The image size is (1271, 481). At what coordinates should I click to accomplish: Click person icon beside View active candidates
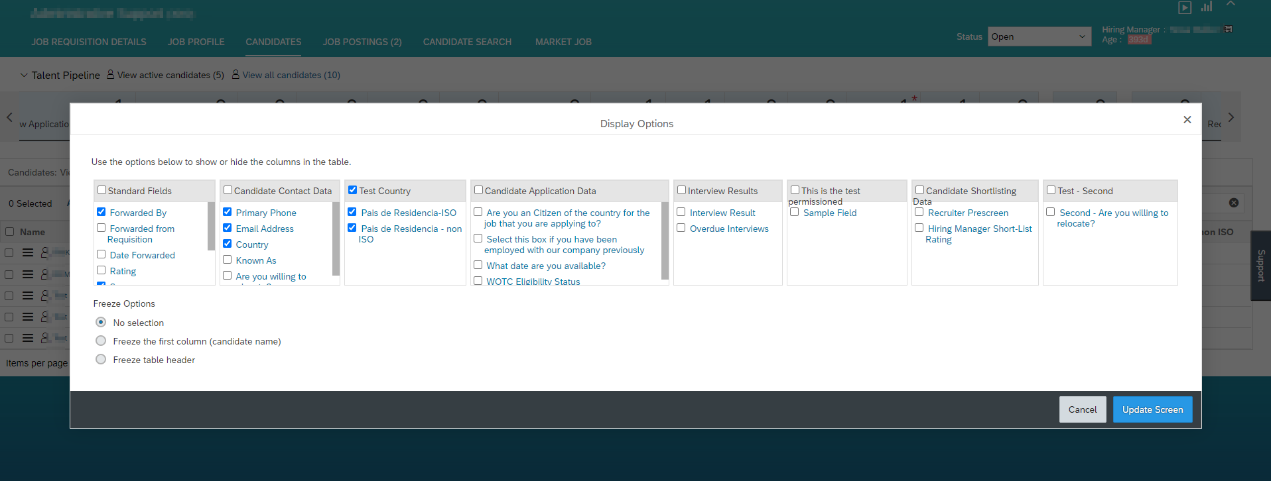point(110,75)
